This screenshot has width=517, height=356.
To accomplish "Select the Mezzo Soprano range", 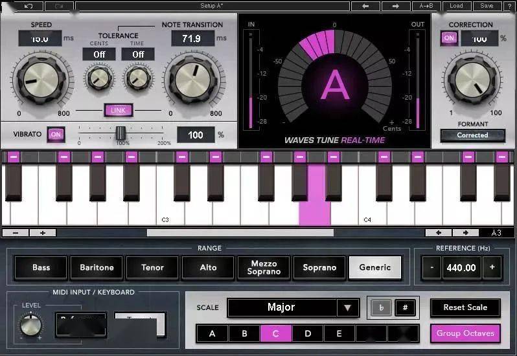I will click(x=264, y=267).
